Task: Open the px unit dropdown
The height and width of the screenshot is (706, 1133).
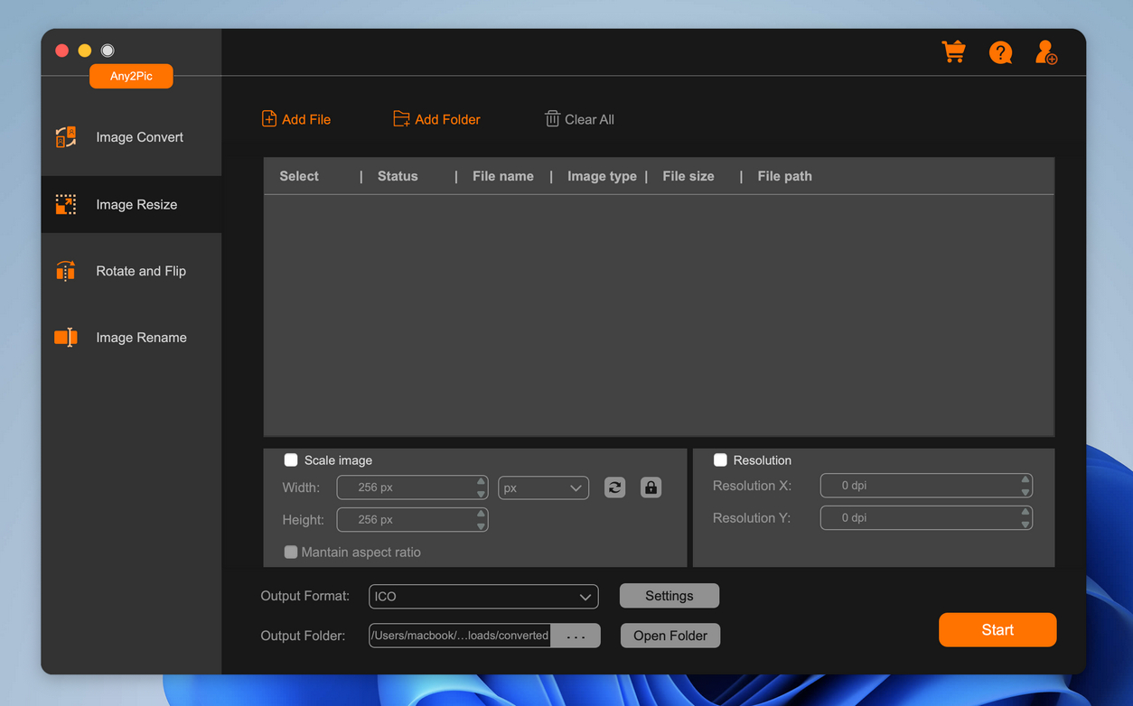Action: pos(543,488)
